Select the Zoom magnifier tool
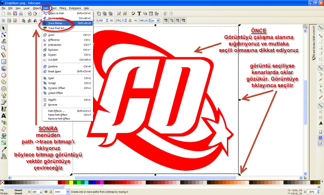This screenshot has height=195, width=324. pyautogui.click(x=4, y=48)
